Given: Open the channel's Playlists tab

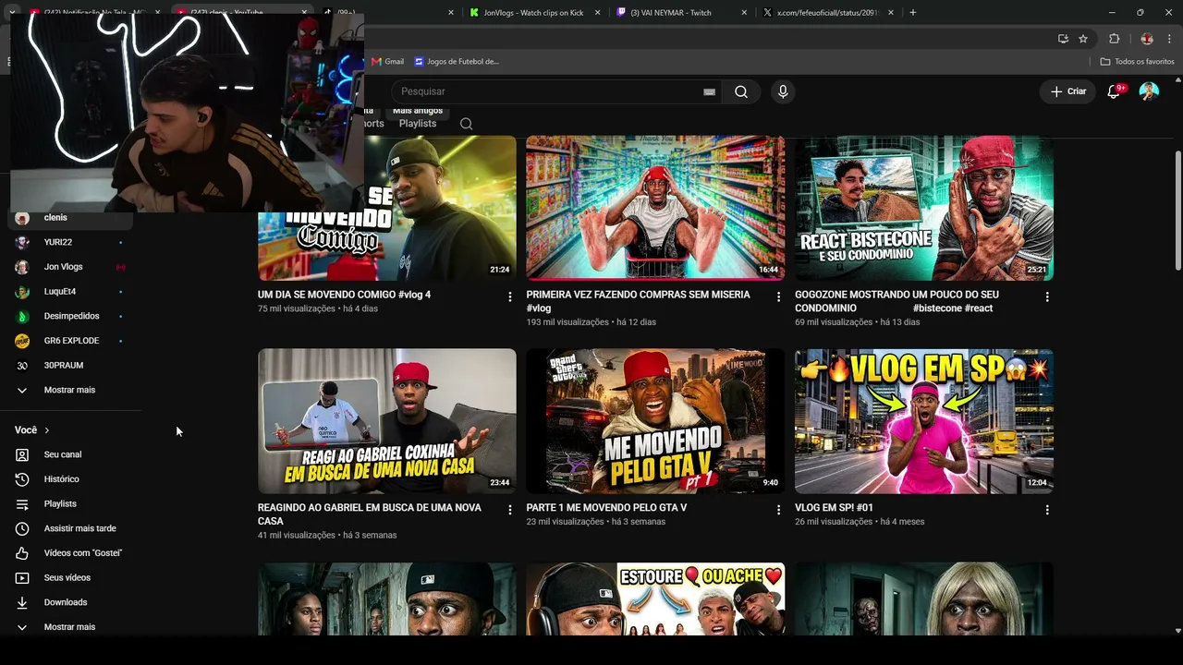Looking at the screenshot, I should (418, 124).
